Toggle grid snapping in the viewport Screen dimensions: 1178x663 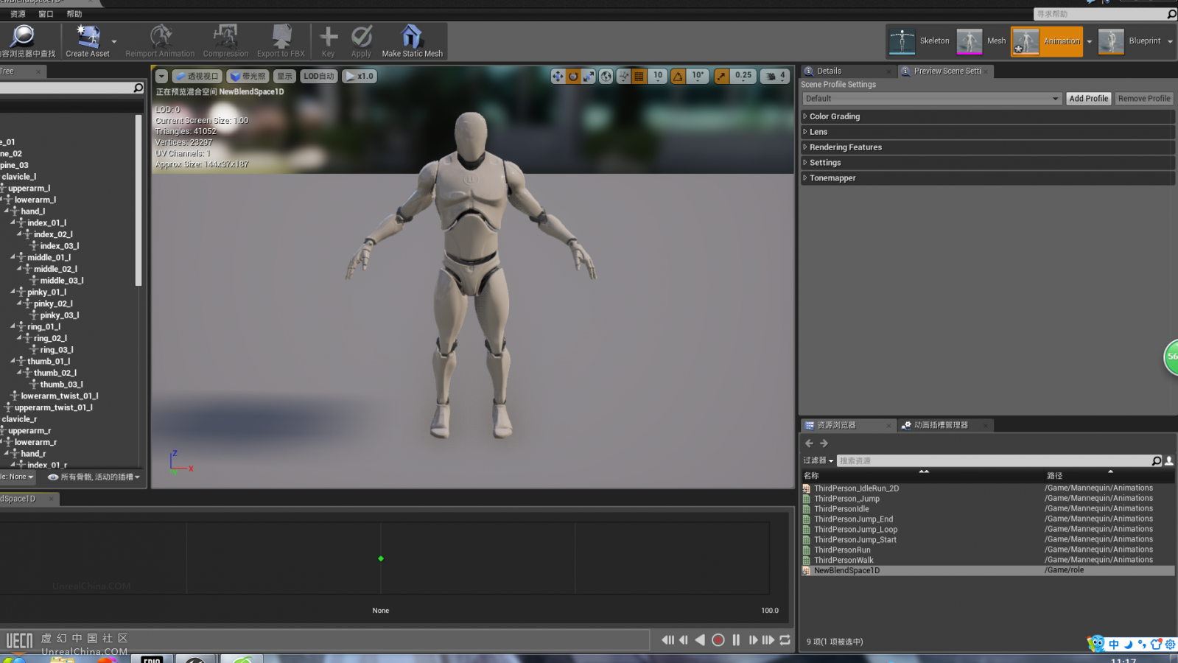point(639,76)
